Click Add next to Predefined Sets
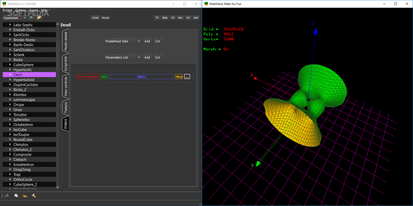Screen dimensions: 413x206 (147, 41)
